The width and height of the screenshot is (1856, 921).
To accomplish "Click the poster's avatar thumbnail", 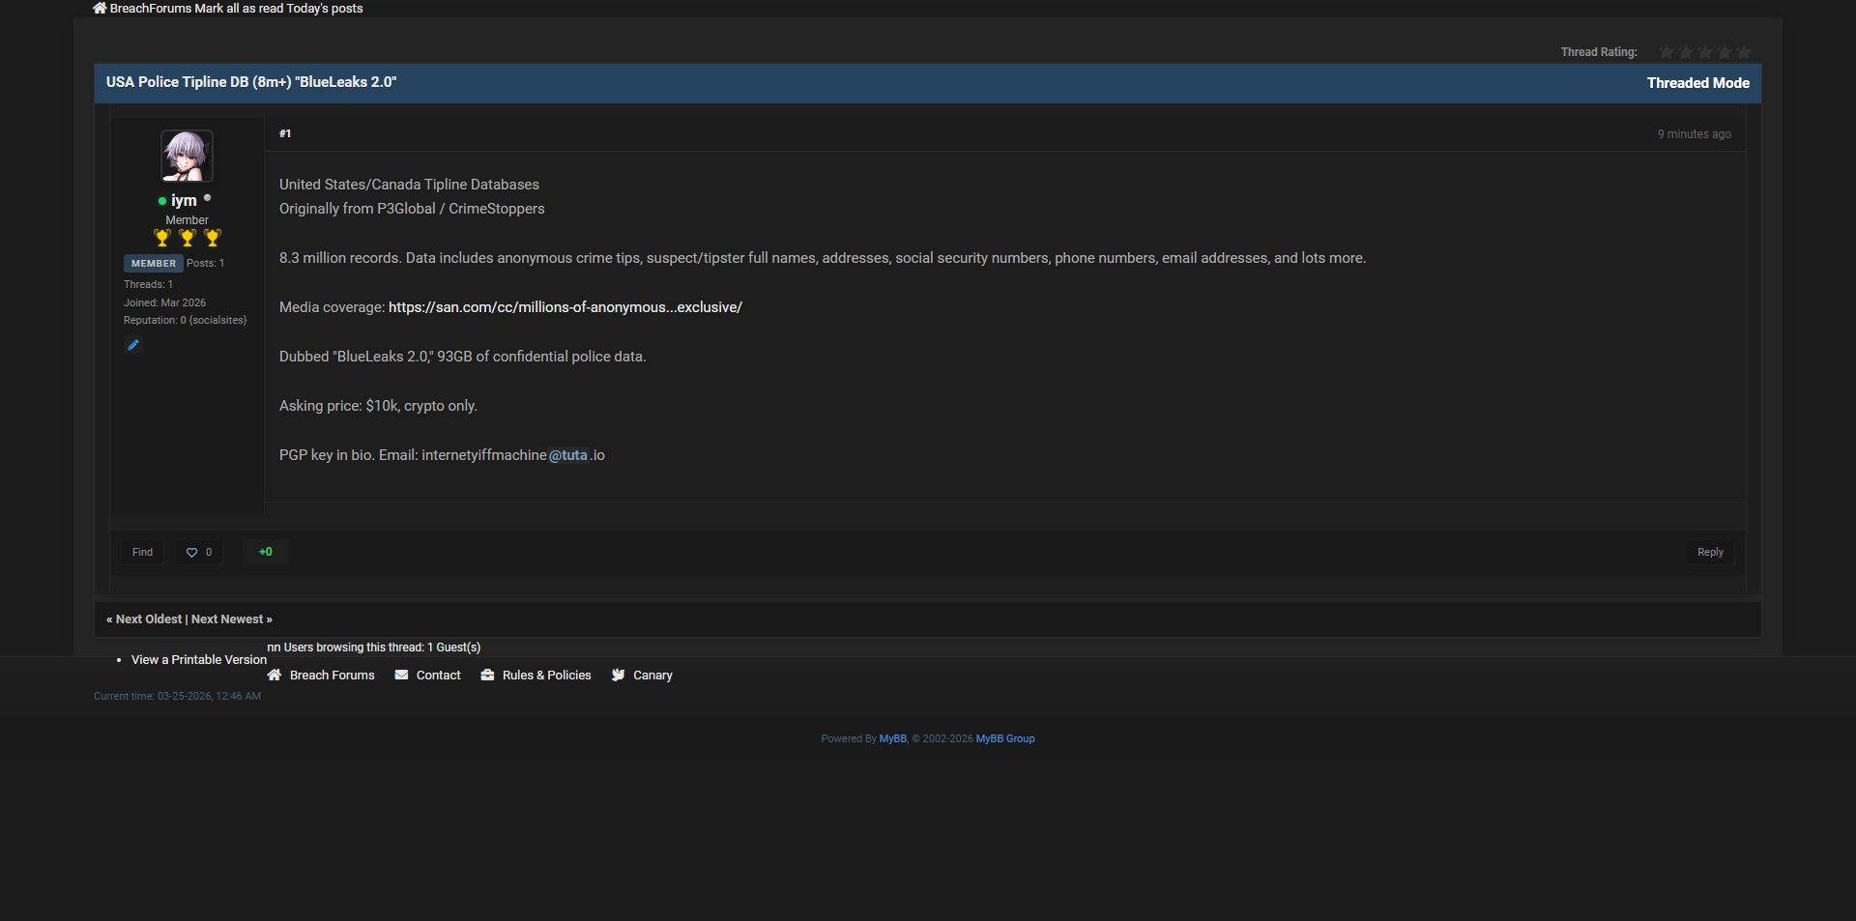I will coord(187,157).
